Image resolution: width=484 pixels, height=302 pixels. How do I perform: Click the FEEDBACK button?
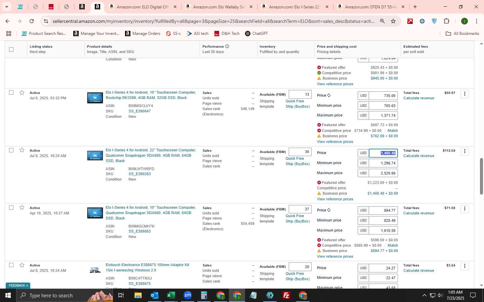click(x=18, y=286)
